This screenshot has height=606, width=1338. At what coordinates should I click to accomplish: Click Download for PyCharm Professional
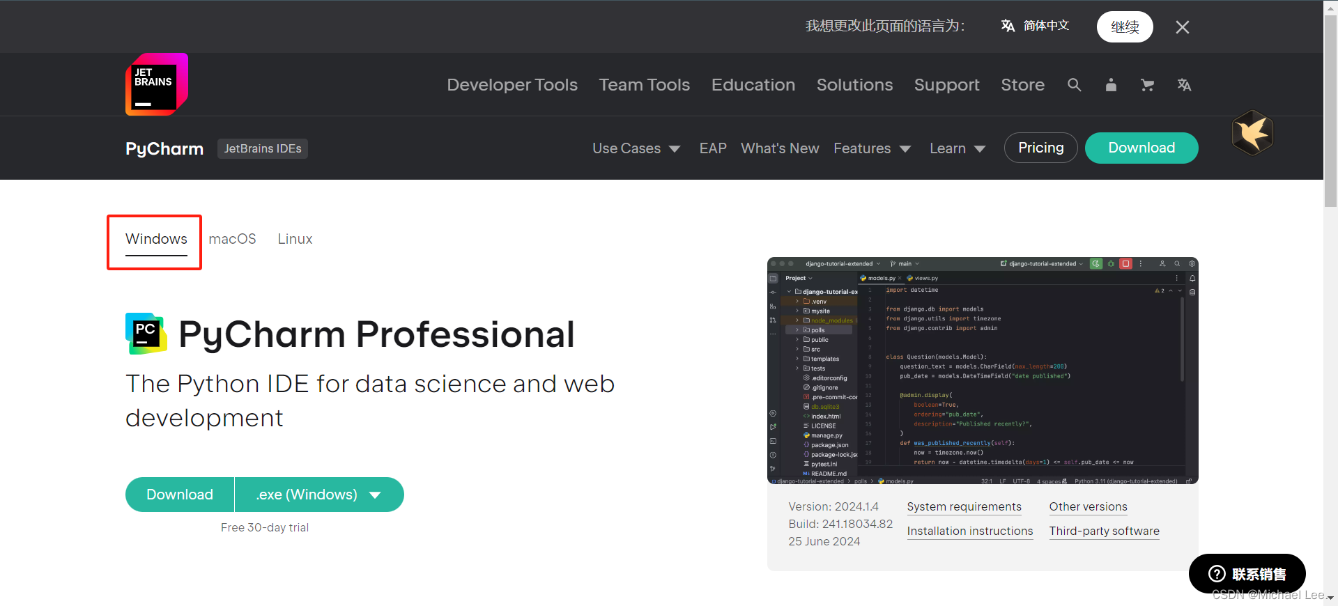[180, 495]
